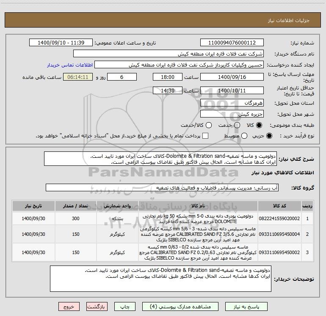Click the کد کالا column header
Image resolution: width=326 pixels, height=316 pixels.
(279, 206)
